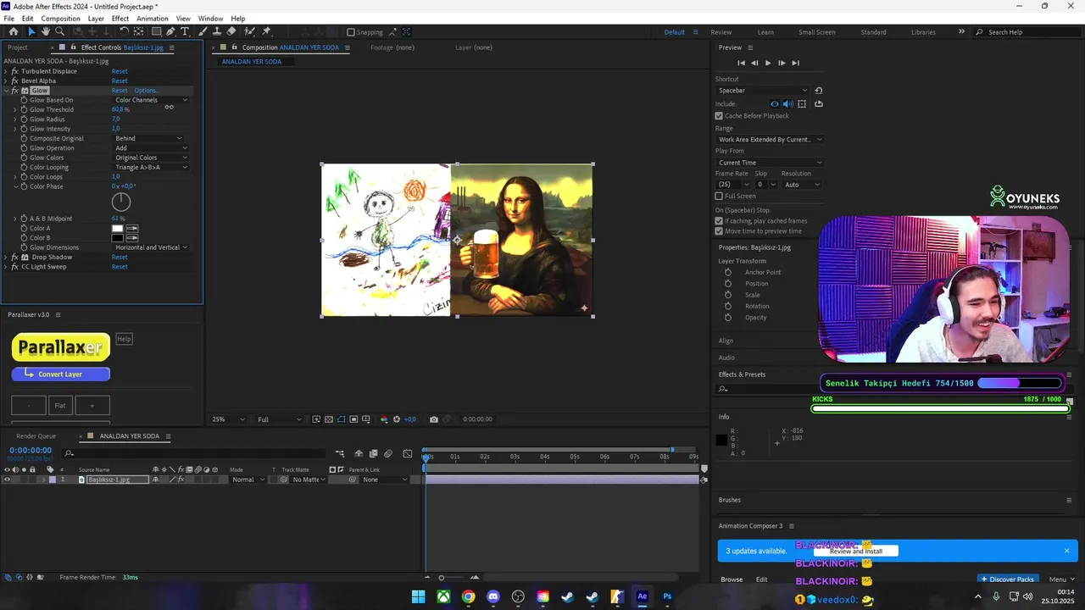The width and height of the screenshot is (1085, 610).
Task: Open the graph editor icon in timeline
Action: coord(408,453)
